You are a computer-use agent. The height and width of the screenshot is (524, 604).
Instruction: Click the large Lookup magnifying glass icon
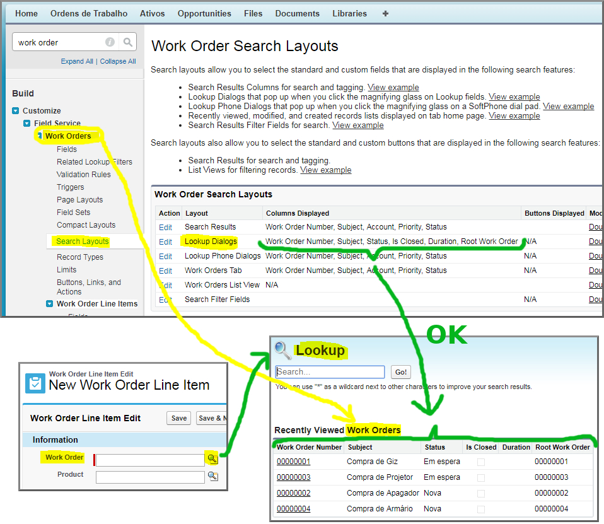tap(283, 351)
